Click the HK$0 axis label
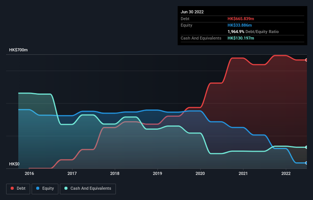This screenshot has height=200, width=313. pos(14,164)
